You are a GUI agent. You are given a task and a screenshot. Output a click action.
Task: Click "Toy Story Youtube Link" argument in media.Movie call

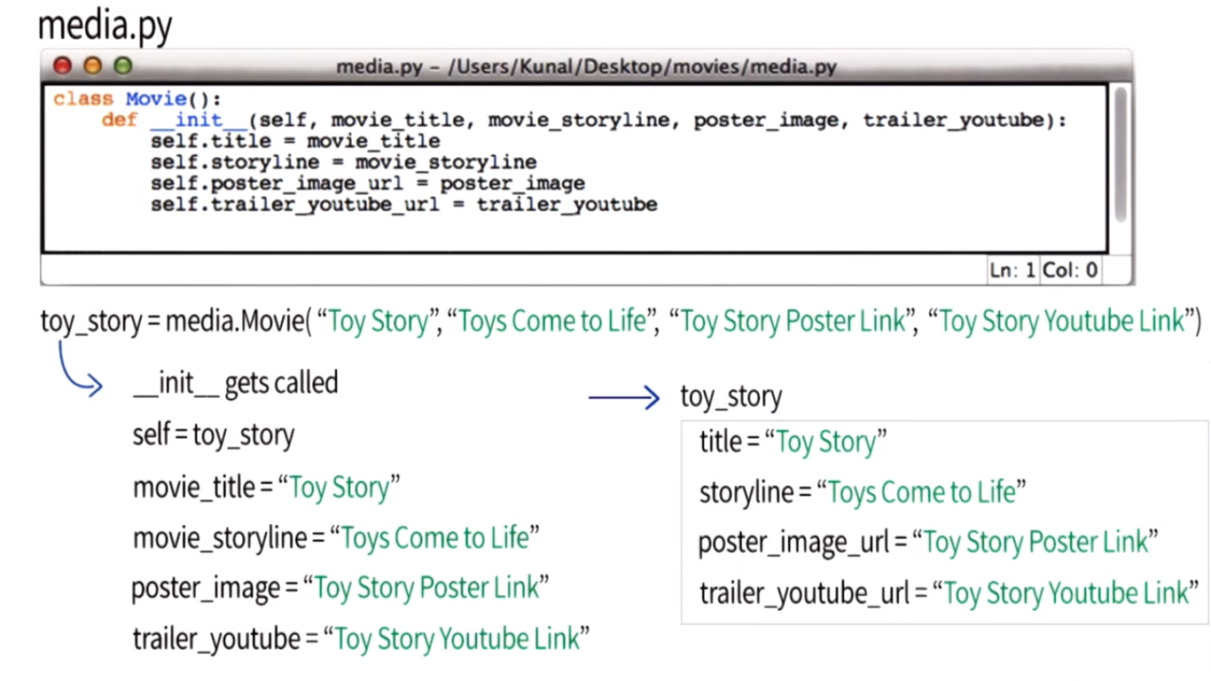tap(1063, 321)
